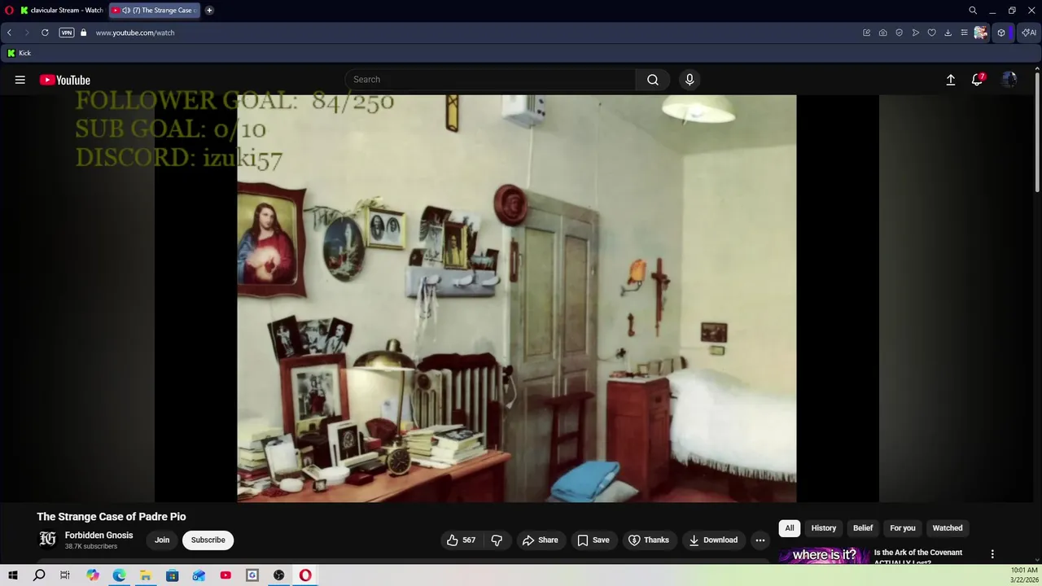
Task: Like the video with thumbs up
Action: tap(461, 540)
